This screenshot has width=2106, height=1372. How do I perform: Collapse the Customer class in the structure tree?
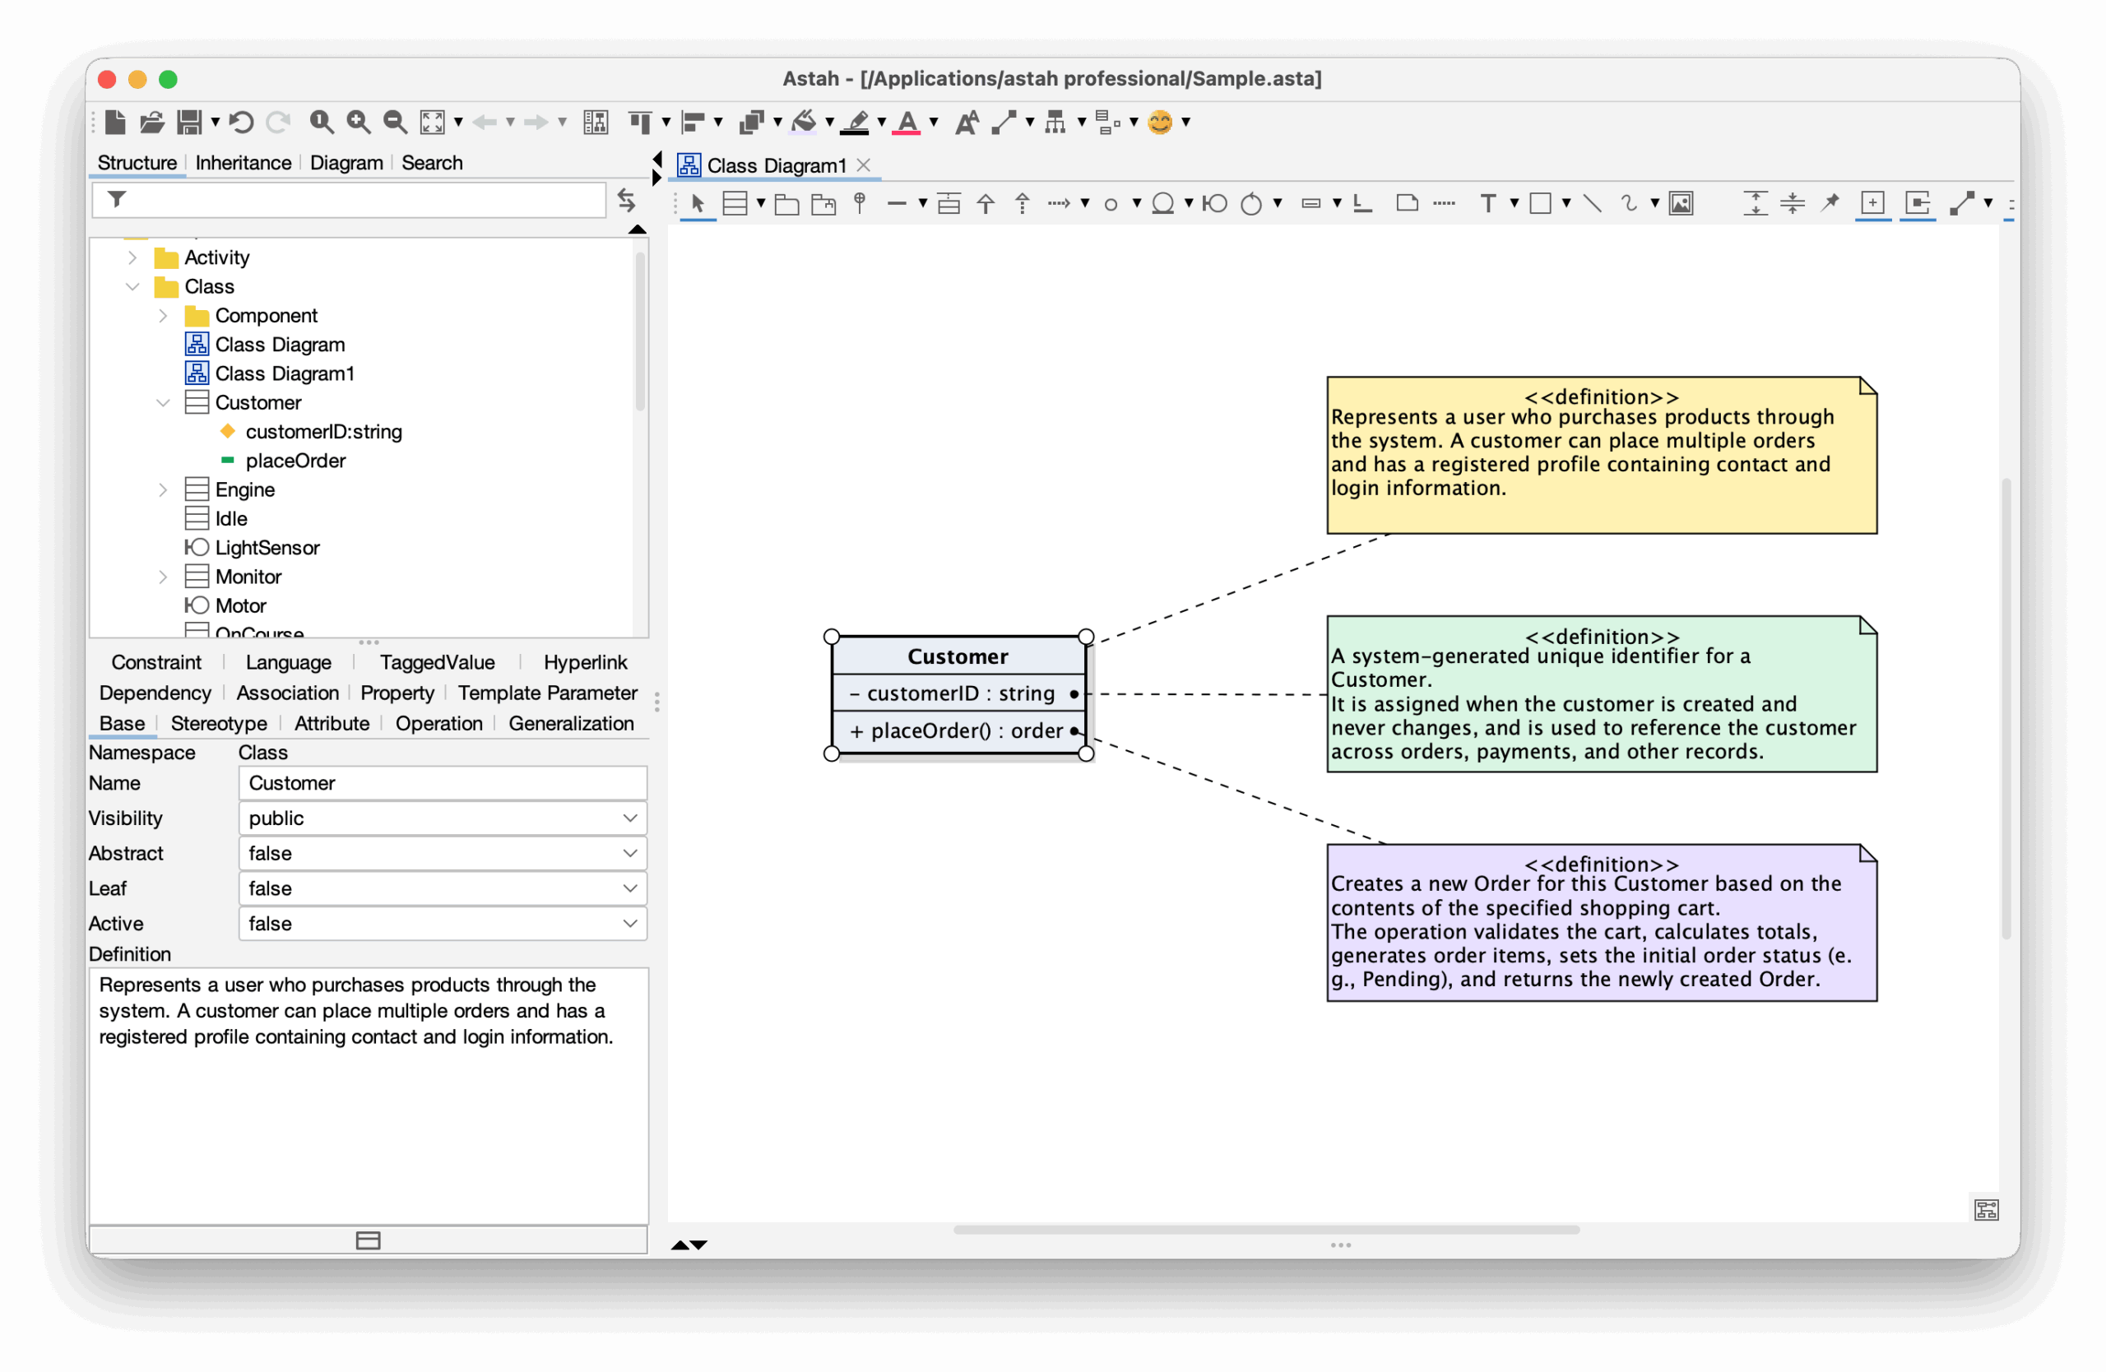163,402
